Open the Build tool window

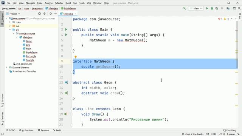(57, 130)
